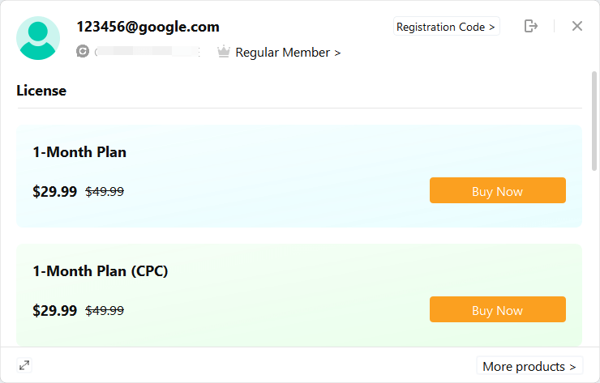Click the teal user avatar icon
600x383 pixels.
38,38
